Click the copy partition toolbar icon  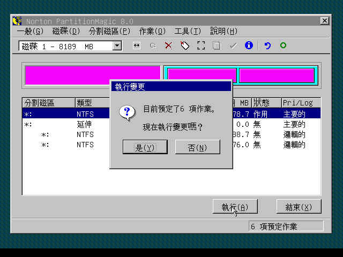pyautogui.click(x=217, y=46)
